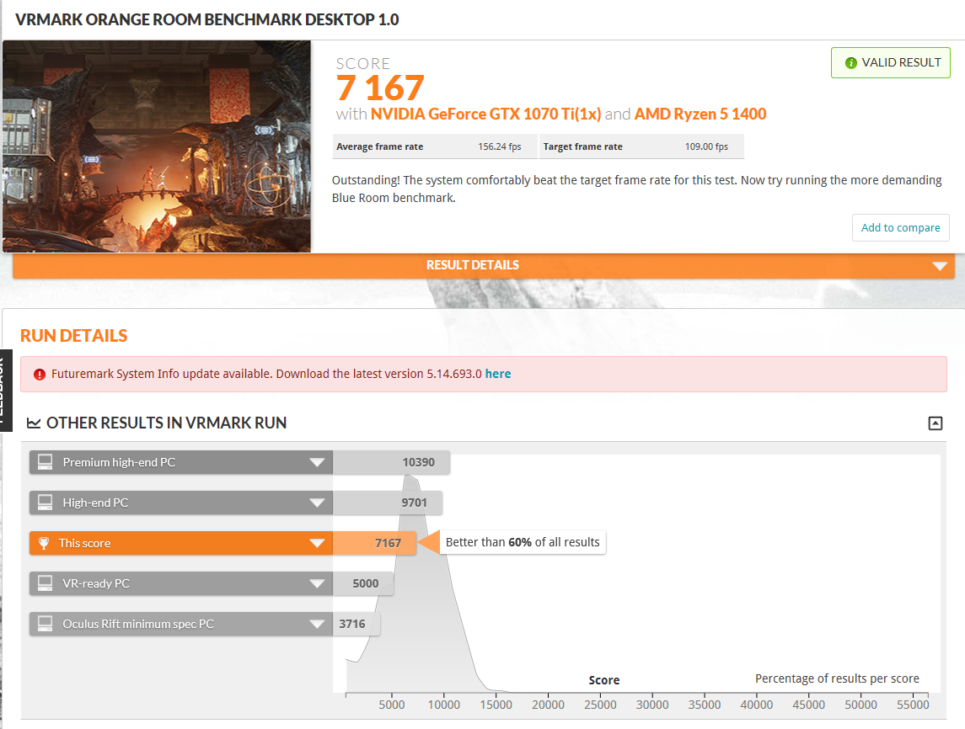Collapse the Other Results in VRMark Run panel
This screenshot has width=965, height=729.
(x=935, y=423)
